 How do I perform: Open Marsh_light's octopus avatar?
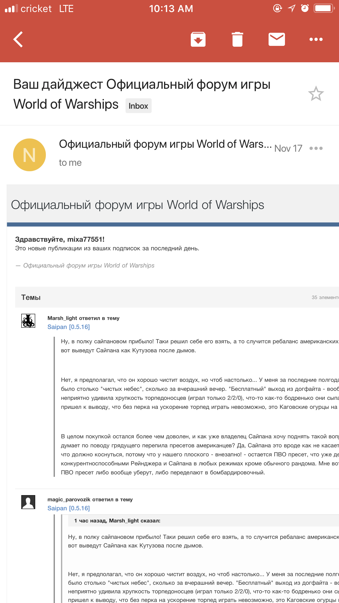point(28,321)
